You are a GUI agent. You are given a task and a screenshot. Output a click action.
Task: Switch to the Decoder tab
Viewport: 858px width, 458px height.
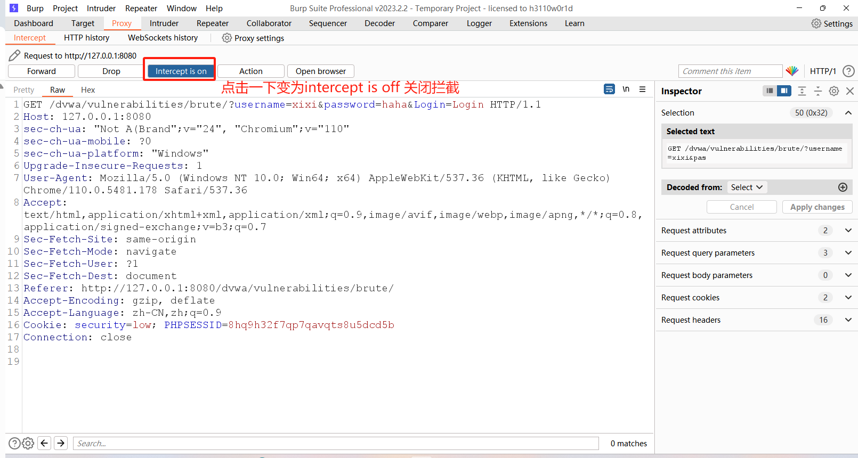tap(379, 23)
